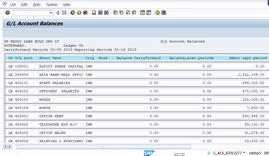The image size is (269, 156).
Task: Open the Edit menu
Action: [24, 5]
